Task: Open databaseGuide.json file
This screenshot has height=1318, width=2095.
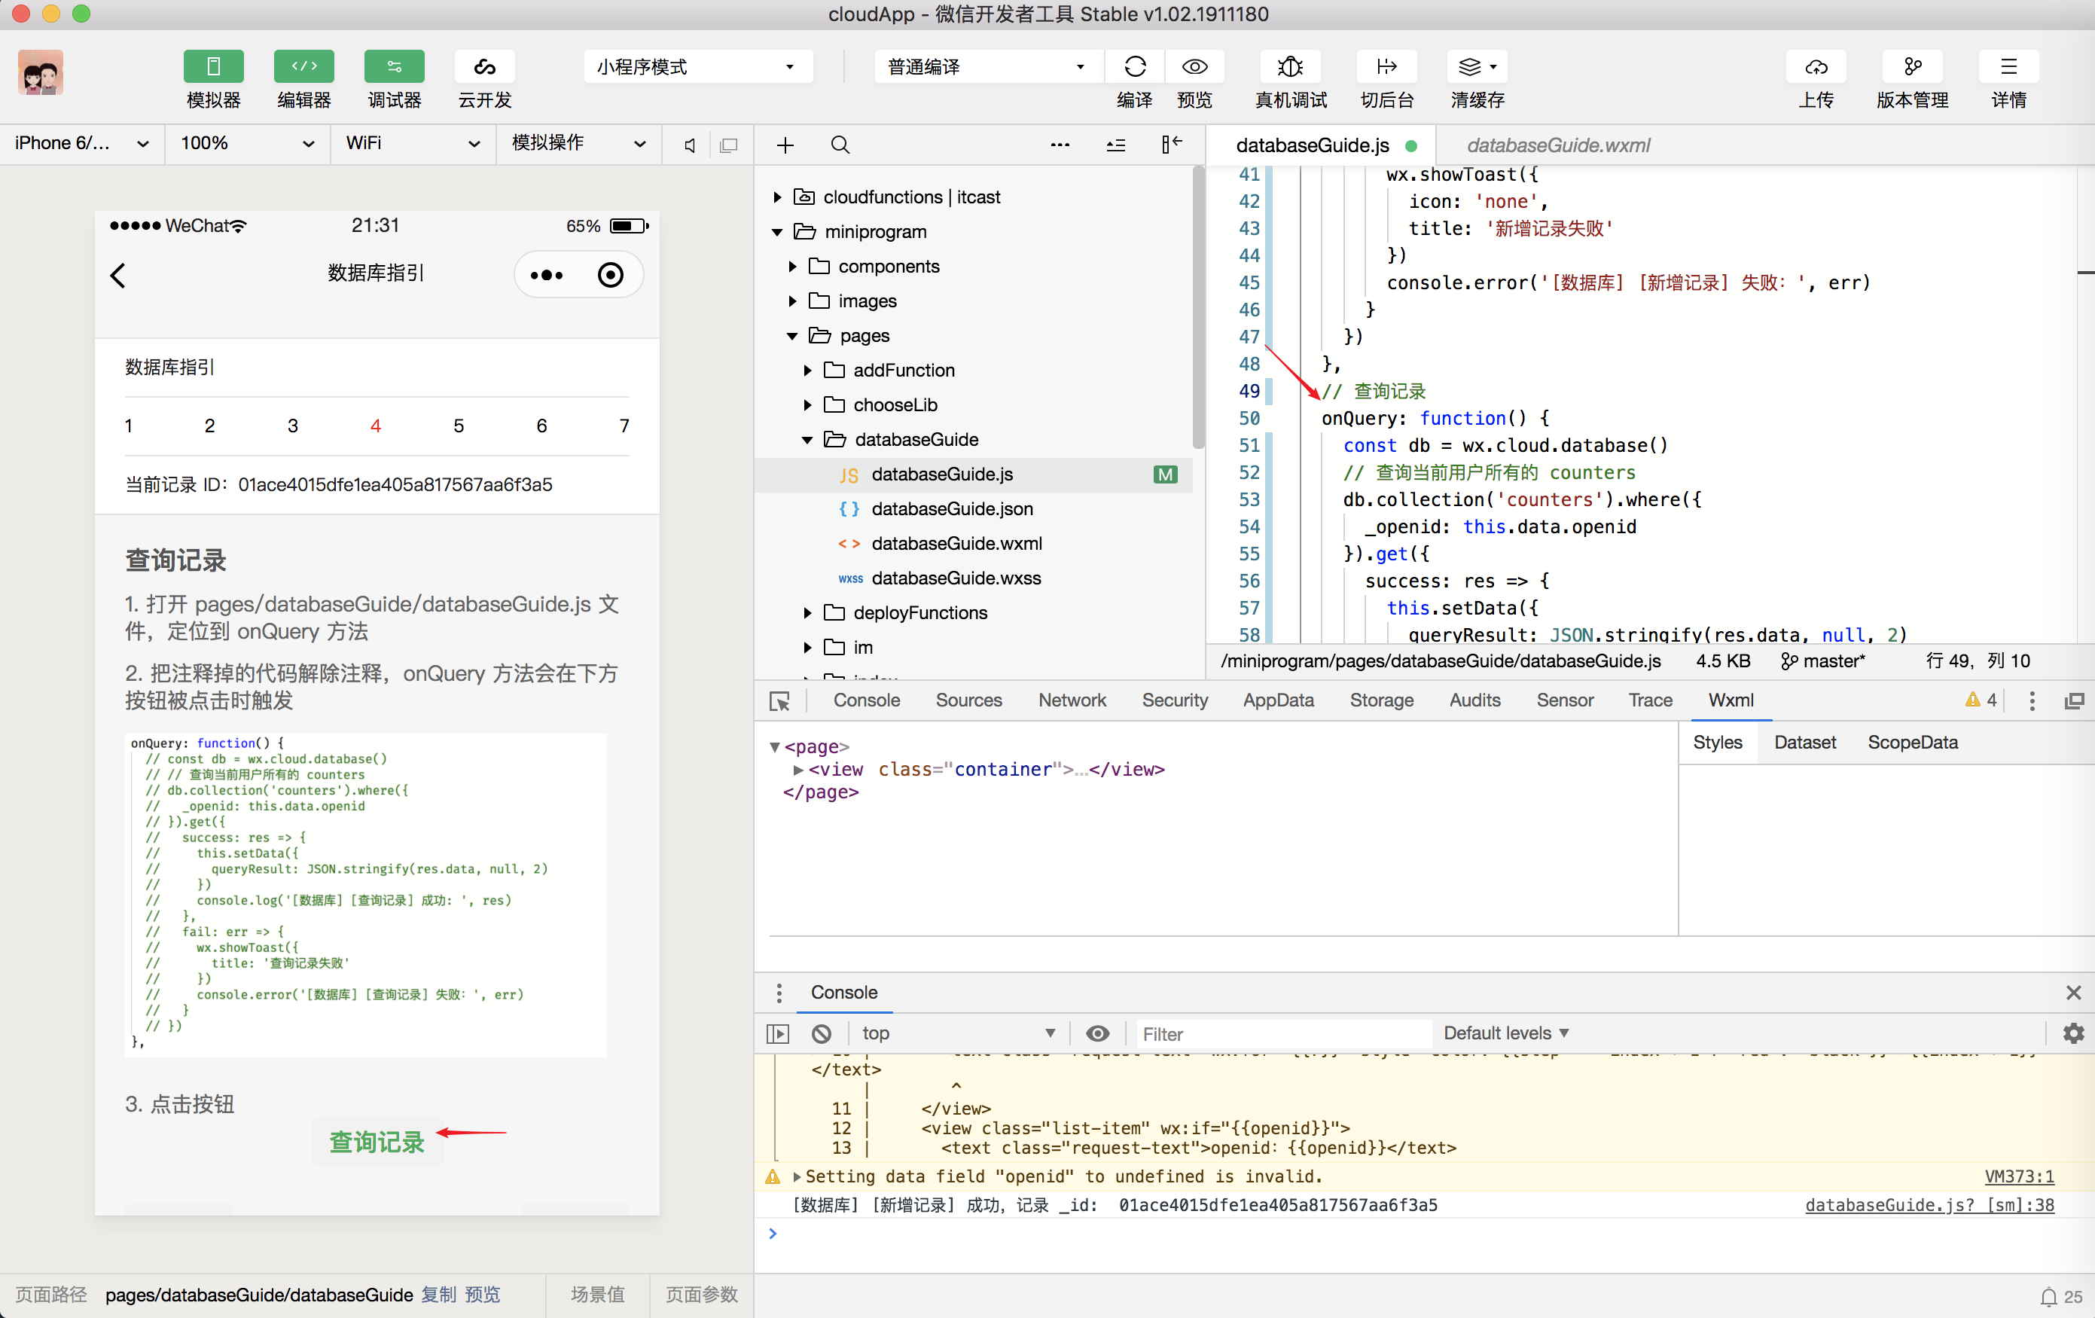Action: coord(952,509)
